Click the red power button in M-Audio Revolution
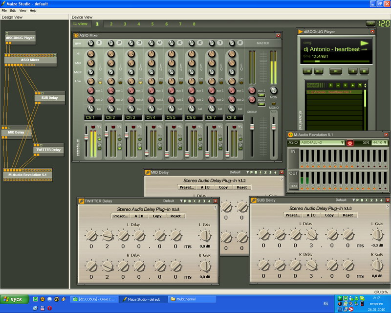Viewport: 391px width, 313px height. (x=350, y=143)
